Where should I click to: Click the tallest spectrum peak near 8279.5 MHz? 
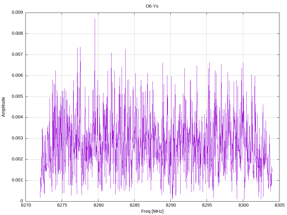[95, 19]
